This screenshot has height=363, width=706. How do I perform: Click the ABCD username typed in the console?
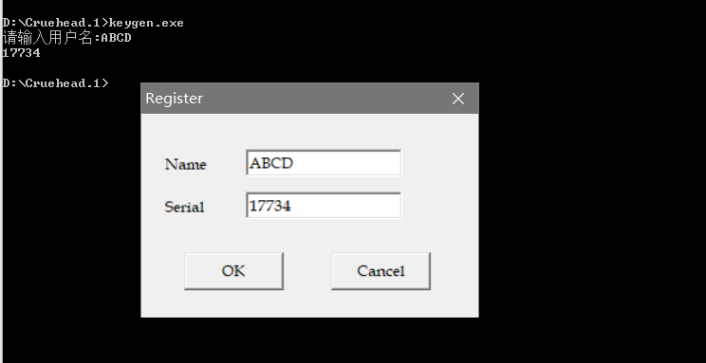[116, 38]
